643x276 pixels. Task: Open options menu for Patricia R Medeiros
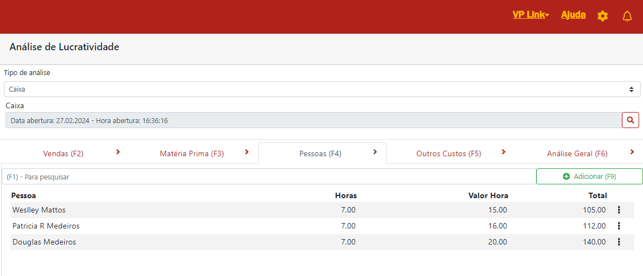click(619, 226)
